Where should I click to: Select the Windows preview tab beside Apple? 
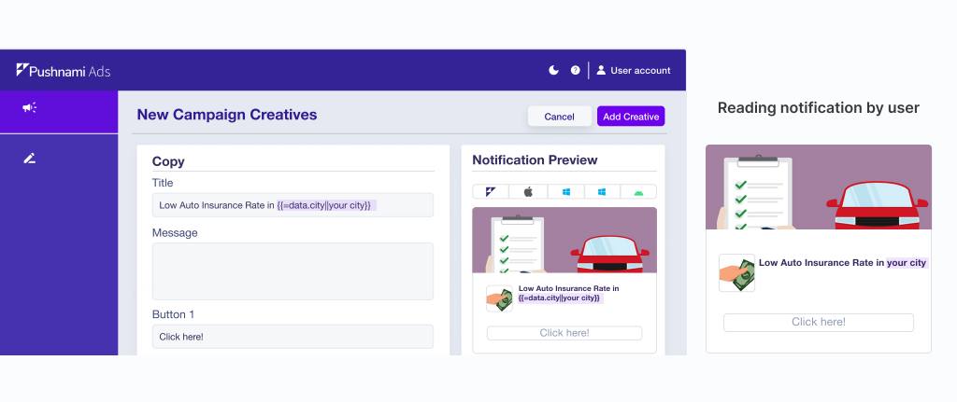tap(565, 191)
